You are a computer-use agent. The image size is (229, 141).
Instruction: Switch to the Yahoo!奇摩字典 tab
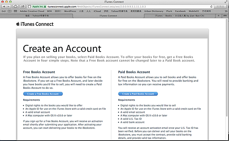tap(37, 16)
